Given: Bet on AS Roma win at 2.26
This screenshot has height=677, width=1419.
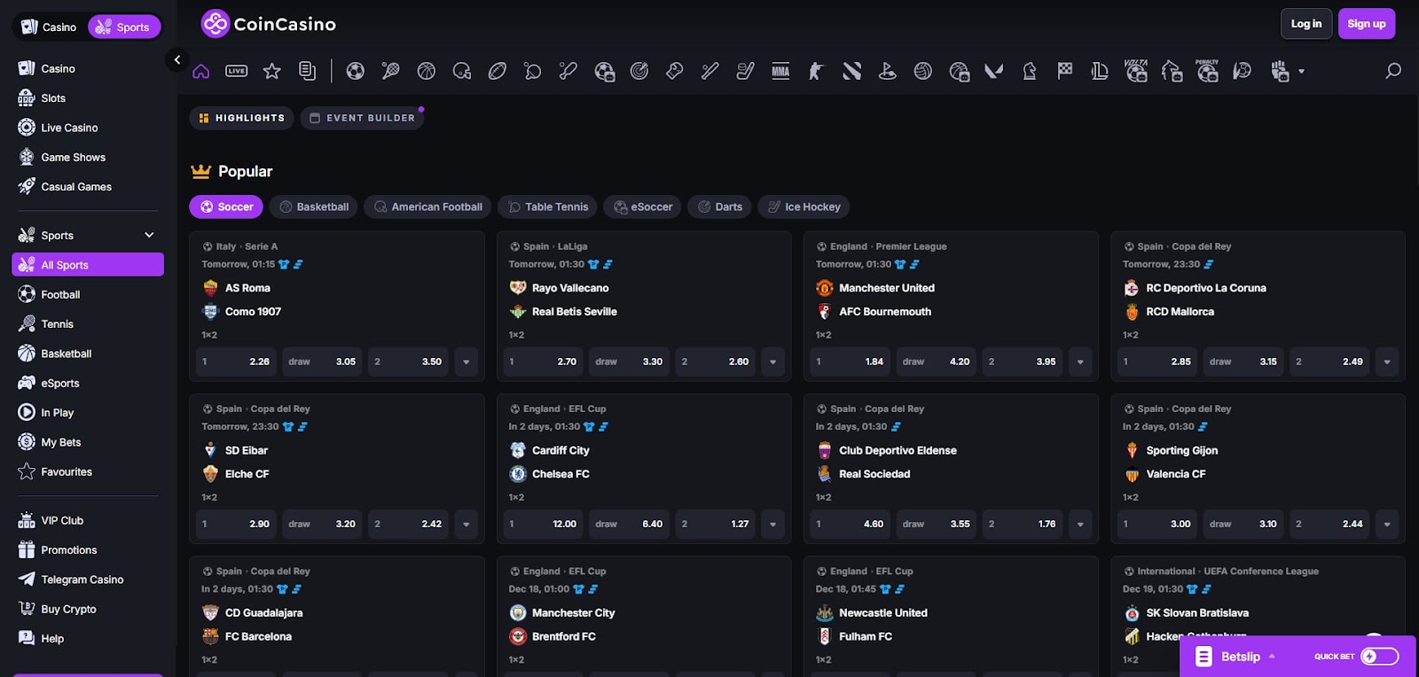Looking at the screenshot, I should coord(236,362).
